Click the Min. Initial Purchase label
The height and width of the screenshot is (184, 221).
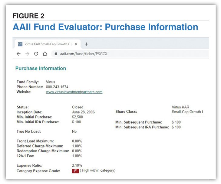click(35, 117)
